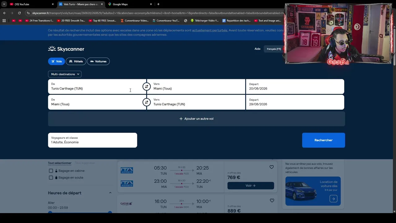Open the 'Convertisseur Vidéo' bookmark
Image resolution: width=396 pixels, height=223 pixels.
click(x=134, y=21)
